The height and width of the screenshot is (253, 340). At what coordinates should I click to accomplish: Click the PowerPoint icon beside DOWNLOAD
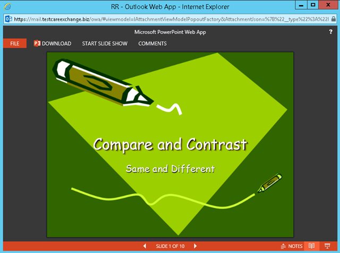(37, 44)
